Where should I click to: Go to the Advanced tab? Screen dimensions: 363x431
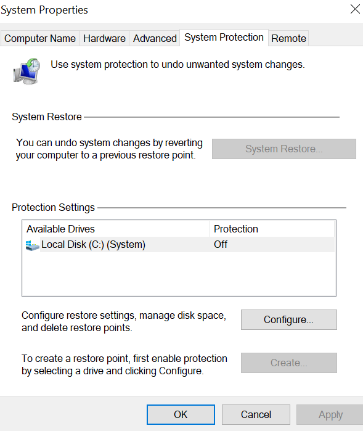(x=155, y=38)
